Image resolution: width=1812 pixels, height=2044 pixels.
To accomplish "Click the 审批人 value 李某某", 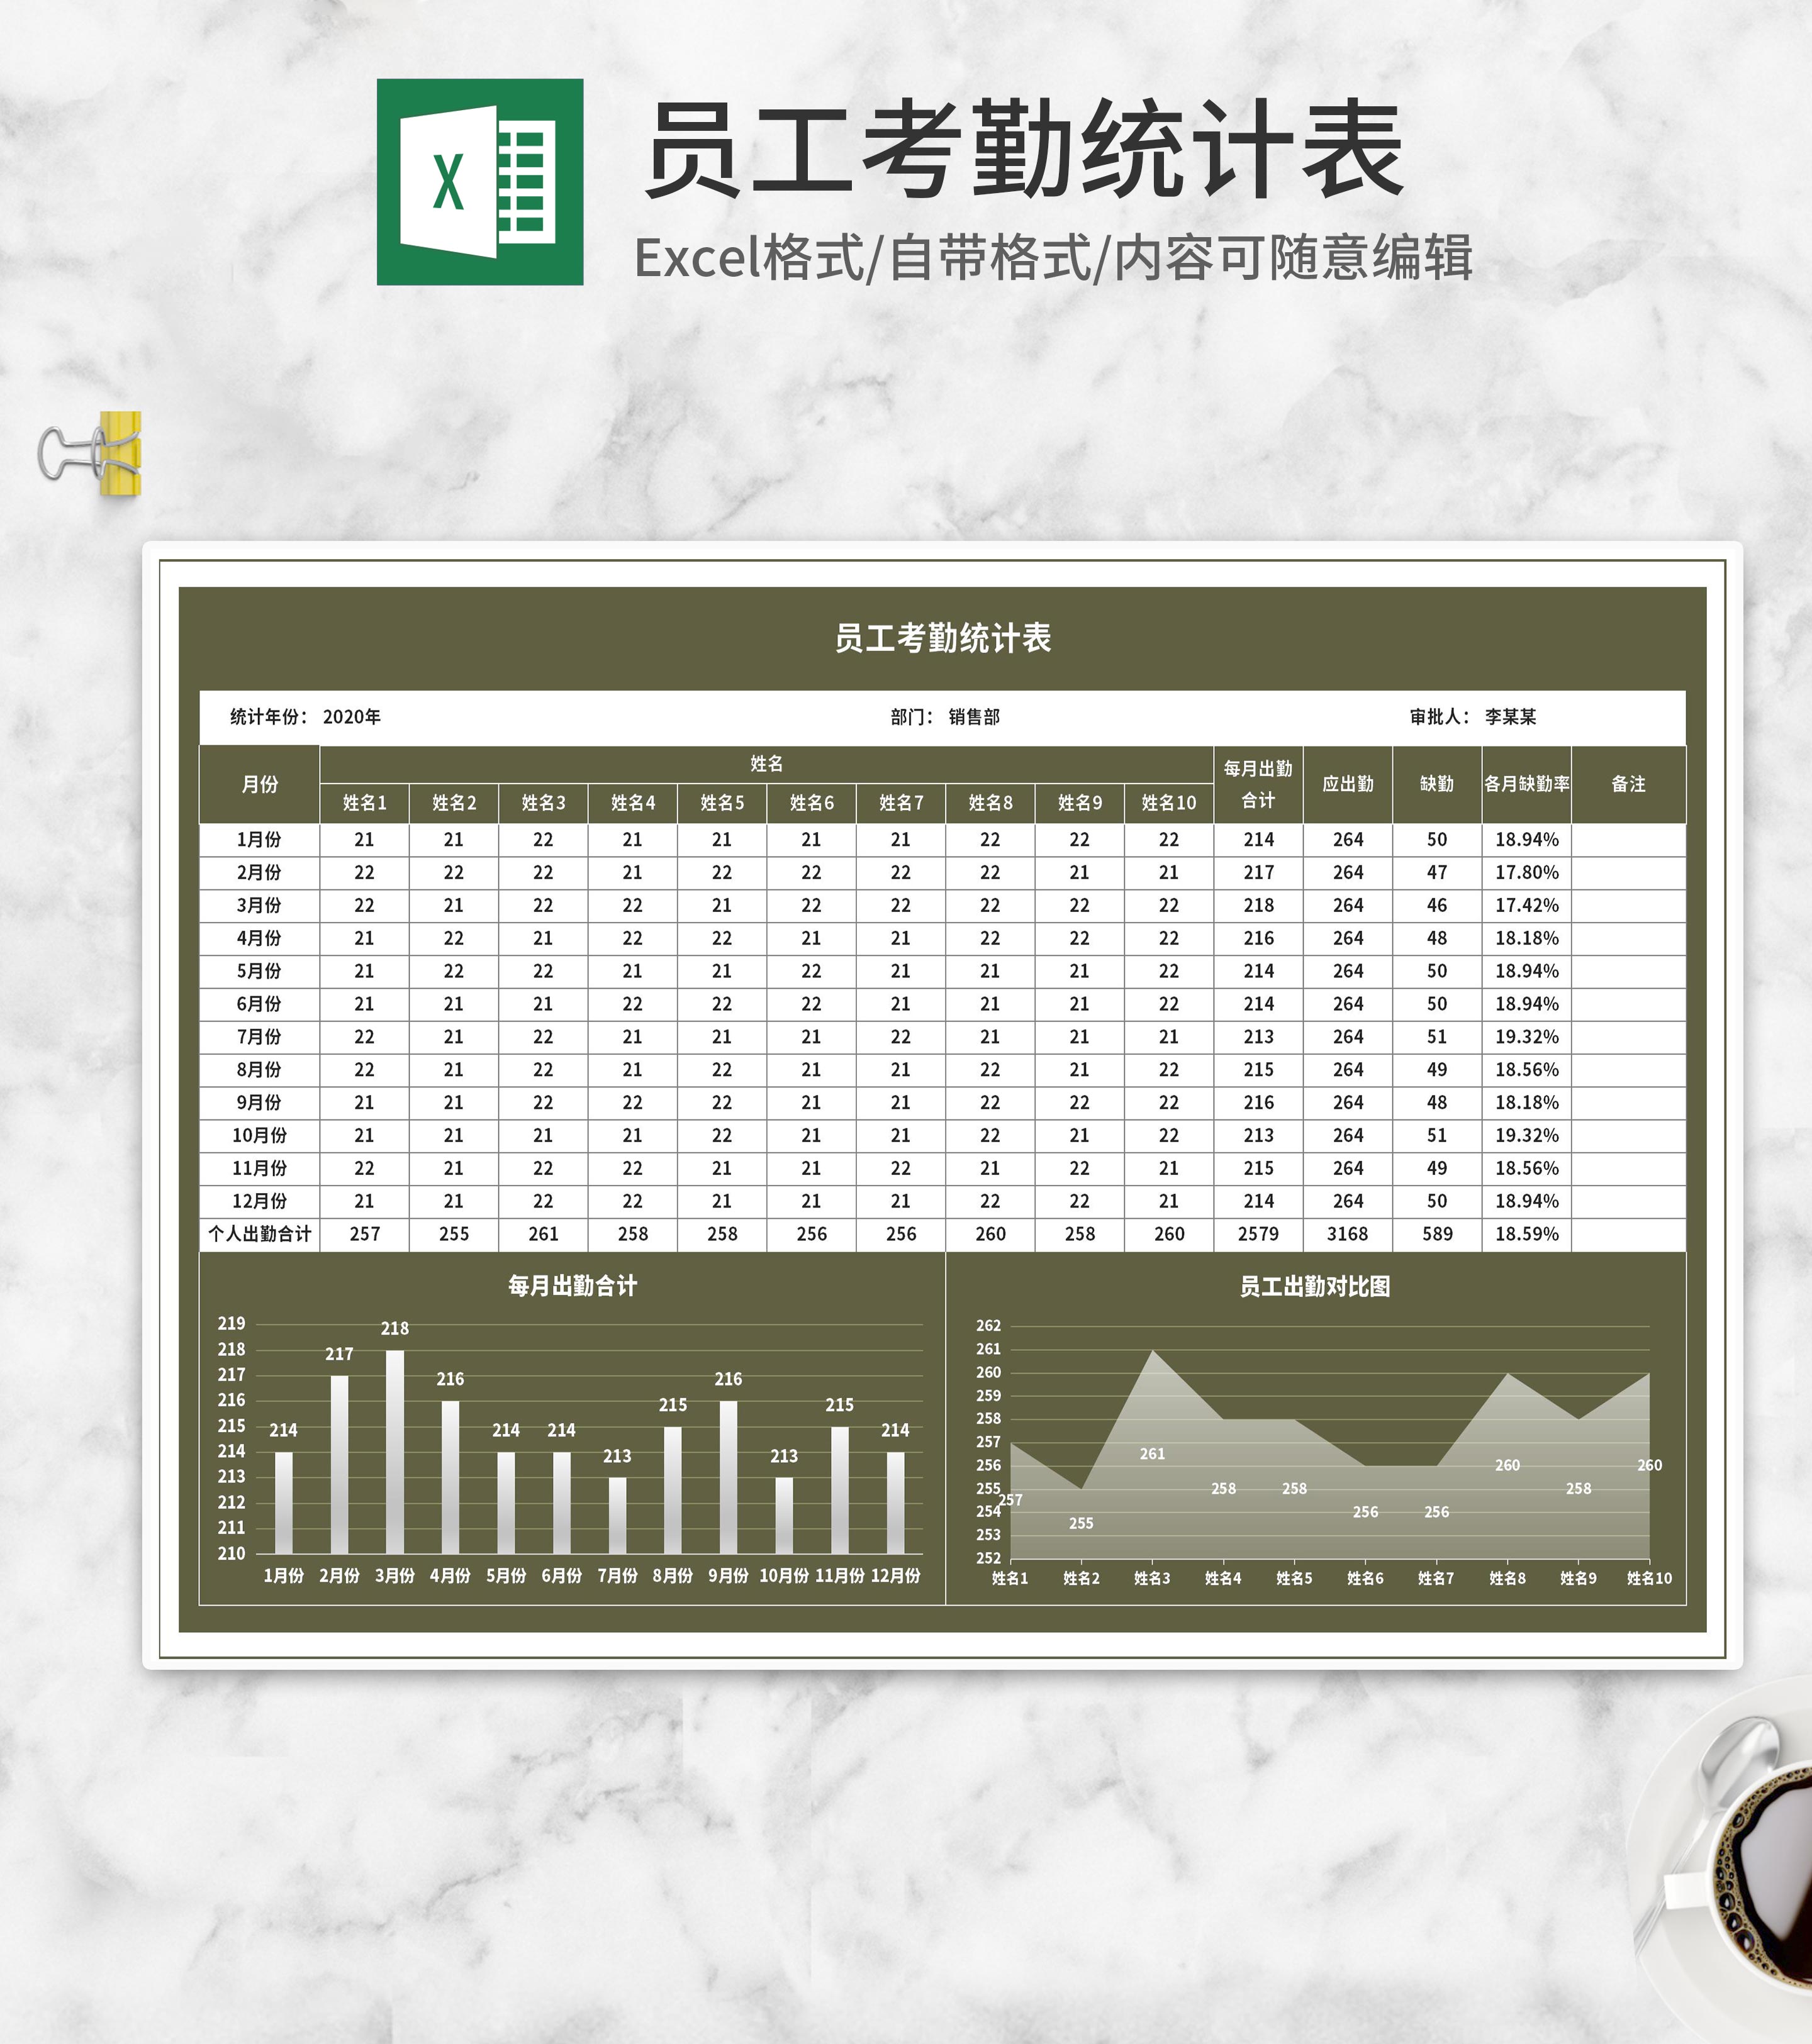I will coord(1510,717).
